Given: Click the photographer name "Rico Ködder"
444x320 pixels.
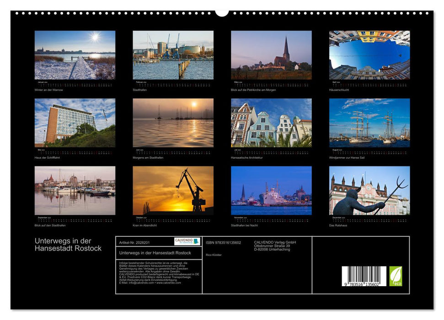Looking at the screenshot, I should (x=214, y=254).
